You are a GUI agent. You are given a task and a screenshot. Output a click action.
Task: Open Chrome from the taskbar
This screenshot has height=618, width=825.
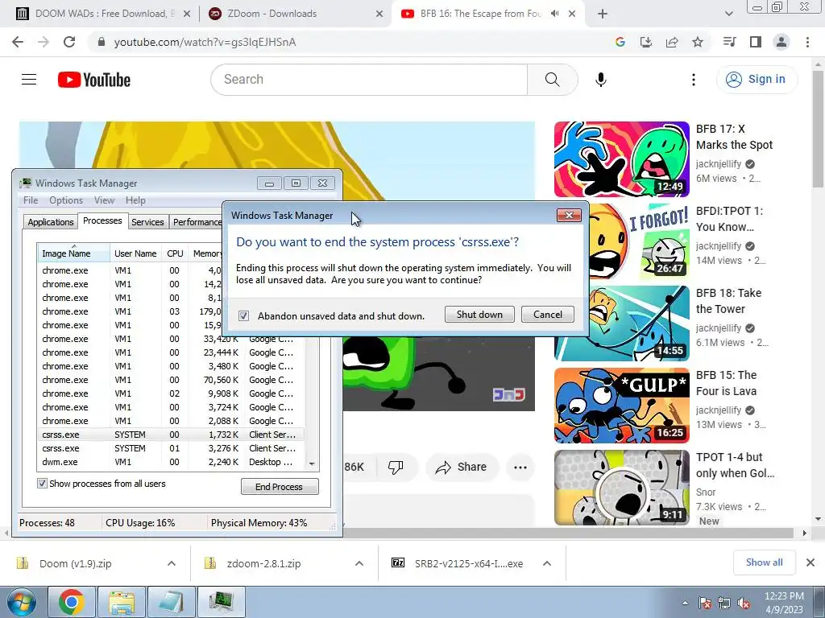point(72,602)
